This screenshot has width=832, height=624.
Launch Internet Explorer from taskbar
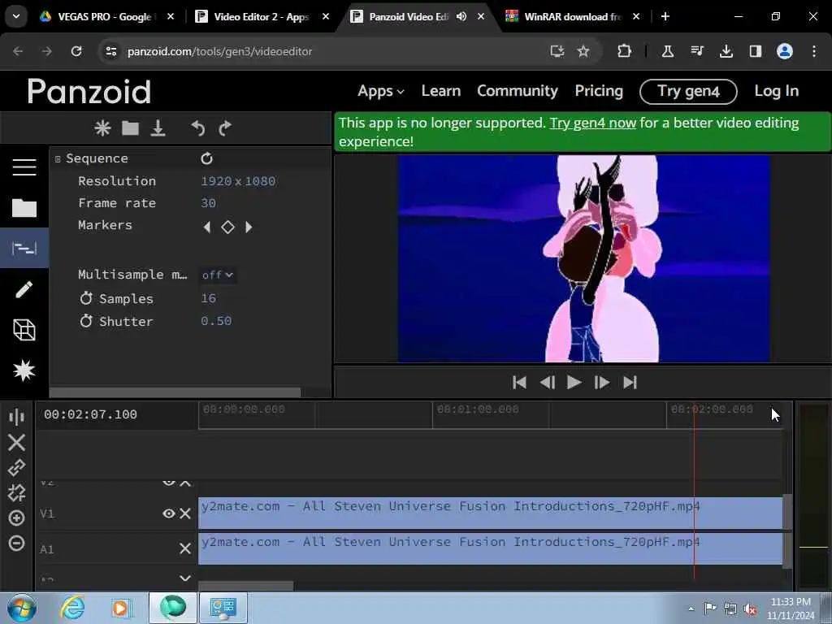coord(72,608)
